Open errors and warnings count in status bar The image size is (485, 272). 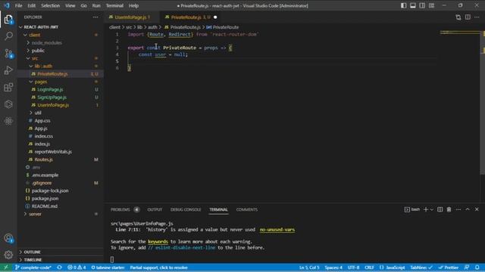pos(77,267)
